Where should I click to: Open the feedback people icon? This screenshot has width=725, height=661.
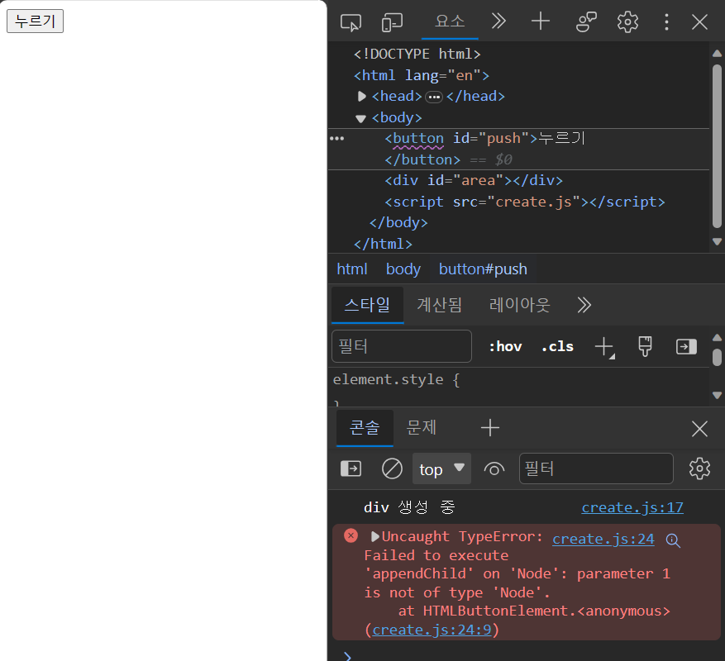click(586, 21)
